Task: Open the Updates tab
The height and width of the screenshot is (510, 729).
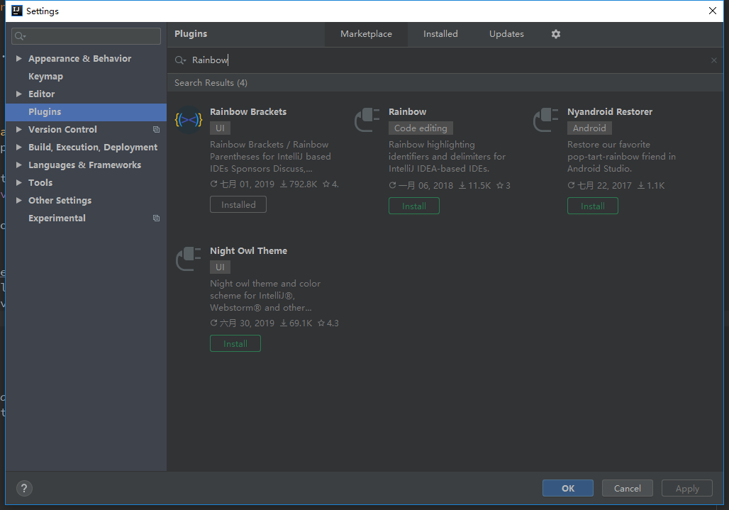Action: pyautogui.click(x=506, y=33)
